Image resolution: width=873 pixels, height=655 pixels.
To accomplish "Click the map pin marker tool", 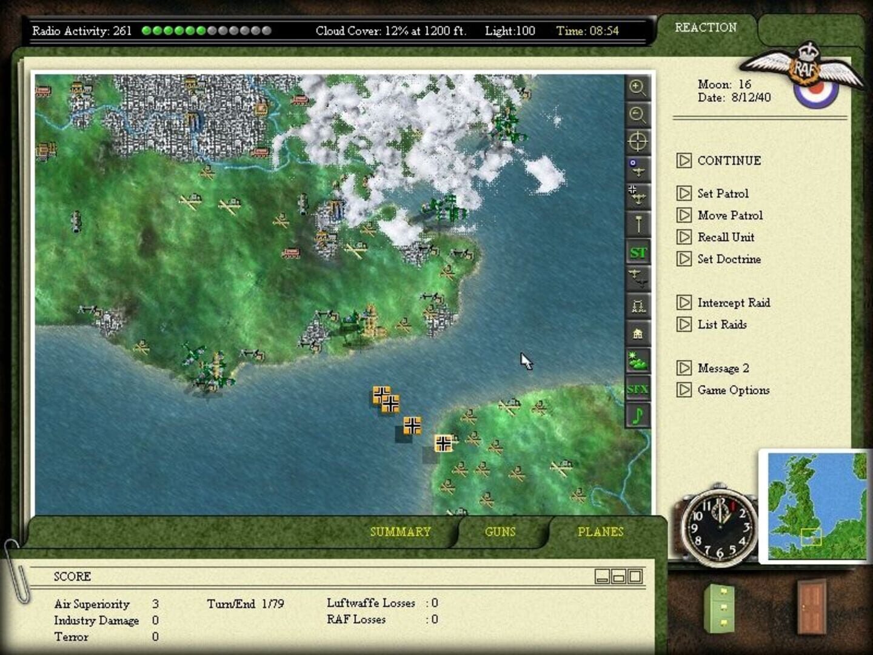I will (637, 224).
